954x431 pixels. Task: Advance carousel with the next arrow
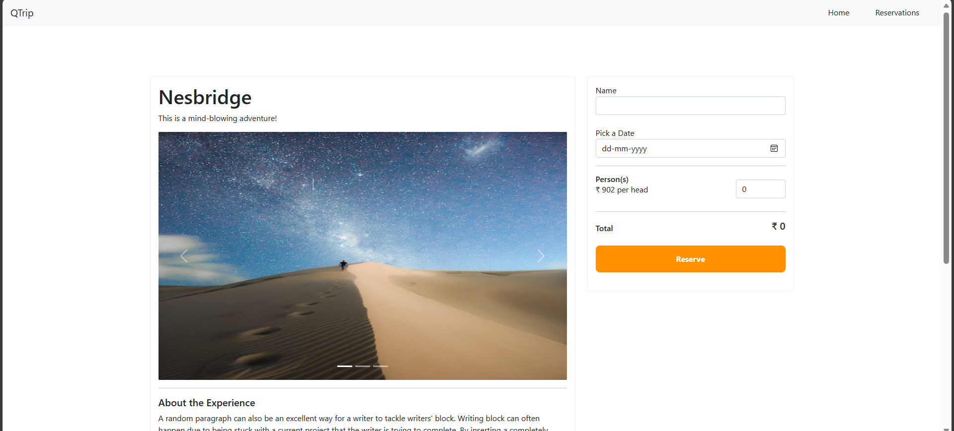pyautogui.click(x=541, y=256)
